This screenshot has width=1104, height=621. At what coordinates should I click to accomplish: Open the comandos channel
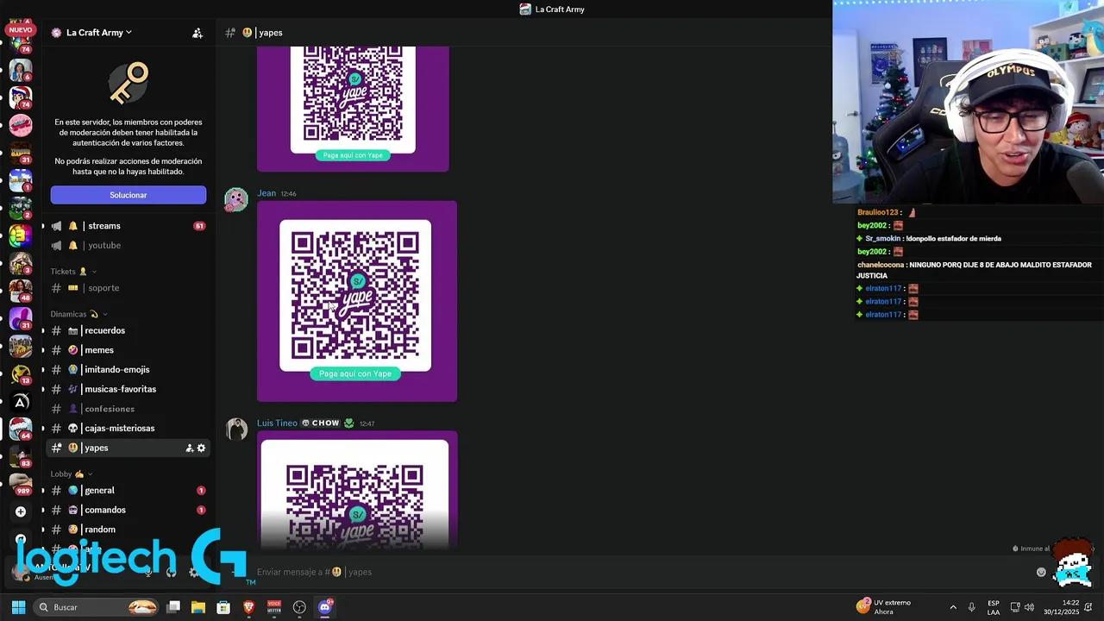(x=126, y=511)
